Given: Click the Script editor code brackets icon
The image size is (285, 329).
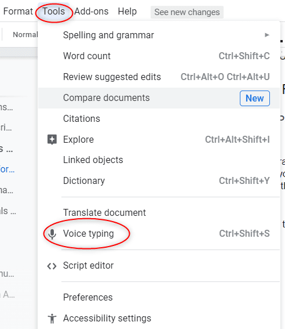Looking at the screenshot, I should pos(52,266).
